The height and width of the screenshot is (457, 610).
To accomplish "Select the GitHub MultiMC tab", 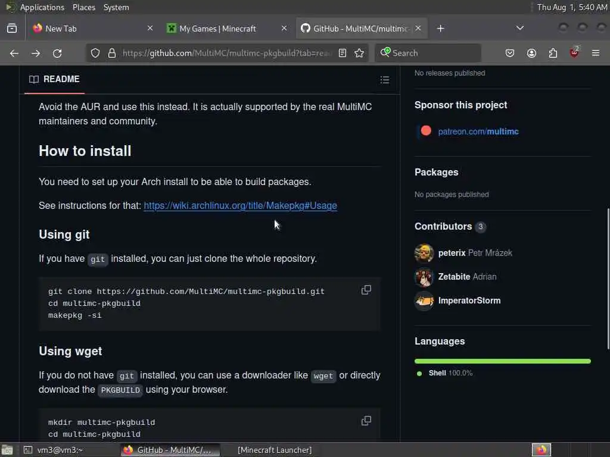I will click(x=362, y=29).
